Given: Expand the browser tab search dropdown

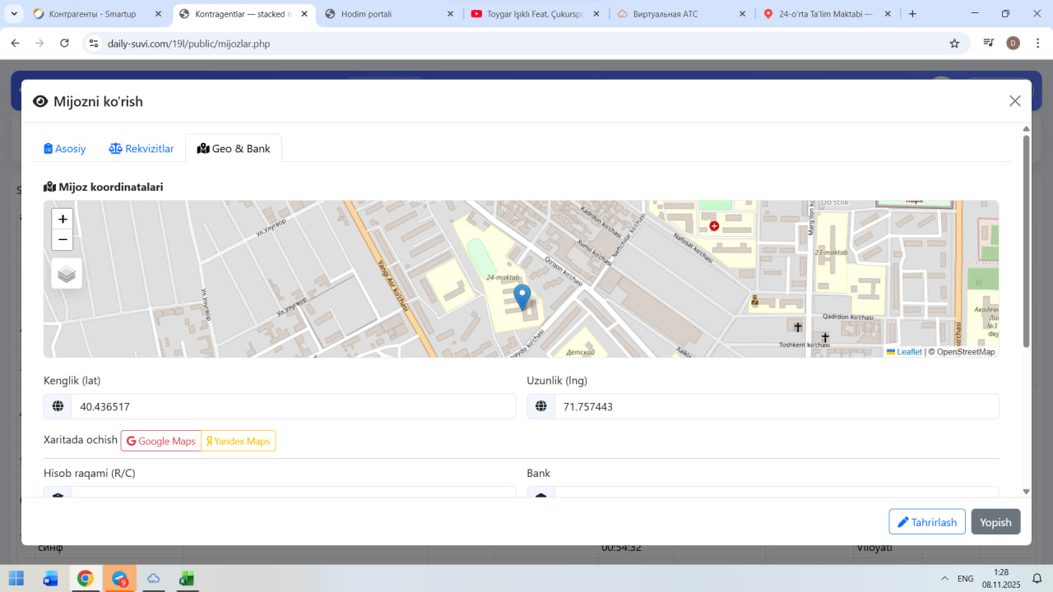Looking at the screenshot, I should click(x=14, y=14).
